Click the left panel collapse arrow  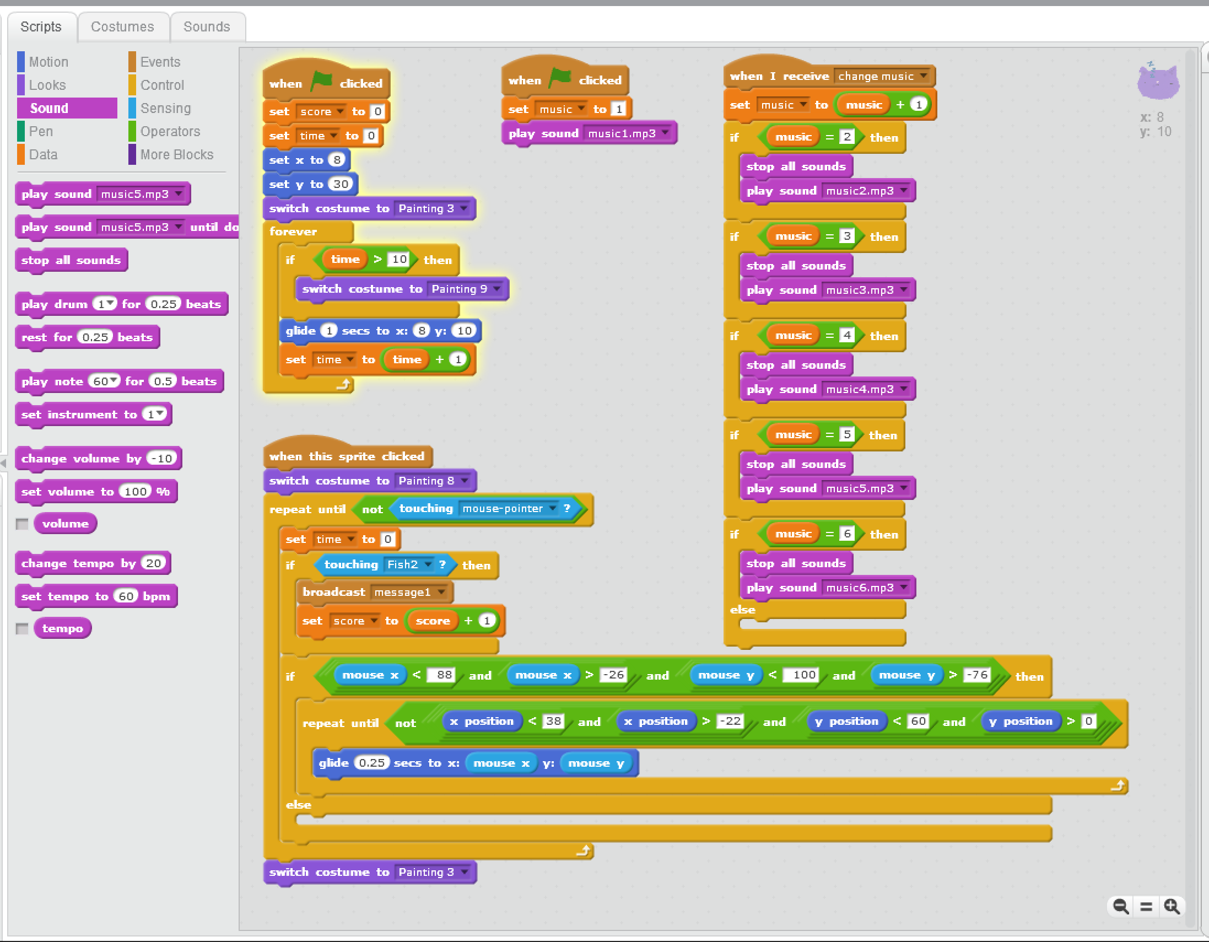coord(3,462)
